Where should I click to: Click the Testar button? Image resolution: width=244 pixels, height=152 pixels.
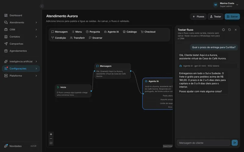click(216, 17)
